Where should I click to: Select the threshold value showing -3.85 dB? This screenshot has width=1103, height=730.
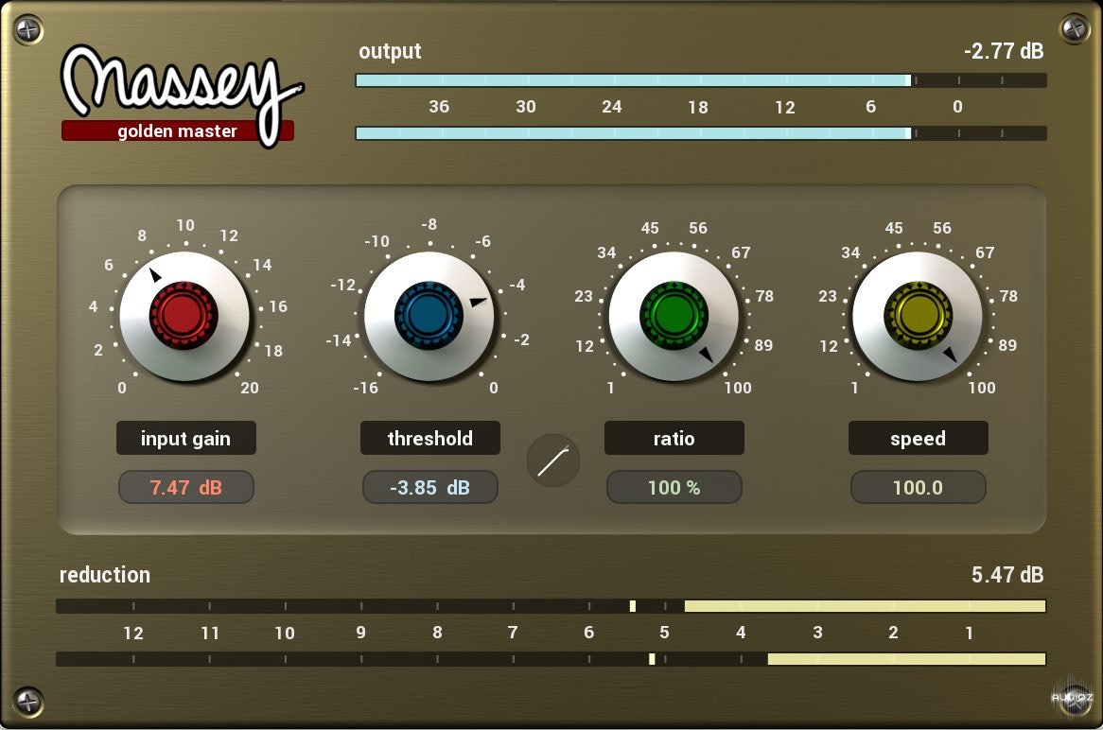click(429, 487)
